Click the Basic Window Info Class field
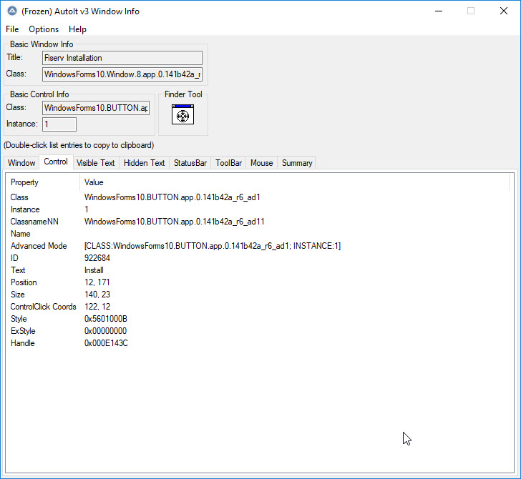Screen dimensions: 521x479 click(122, 74)
